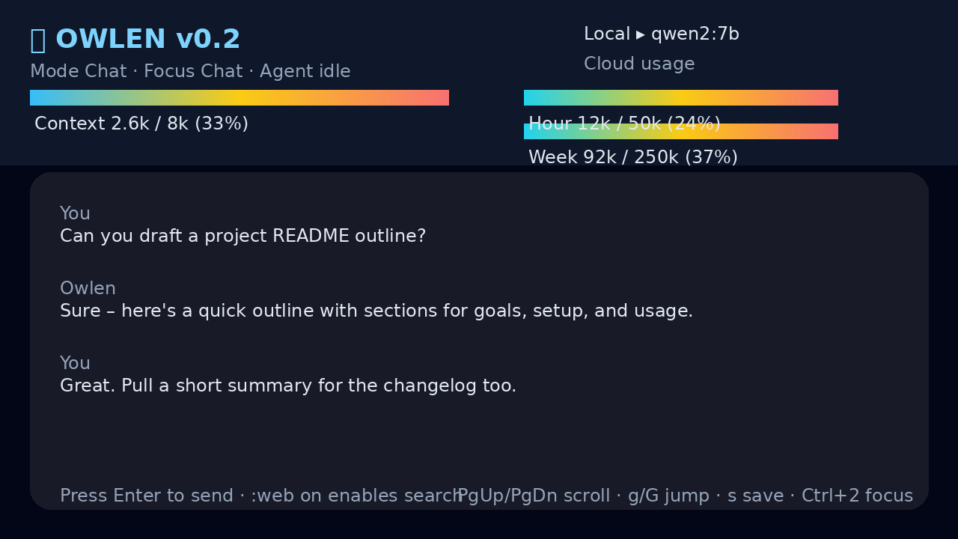Click the Context usage gradient bar
The image size is (958, 539).
pos(239,98)
